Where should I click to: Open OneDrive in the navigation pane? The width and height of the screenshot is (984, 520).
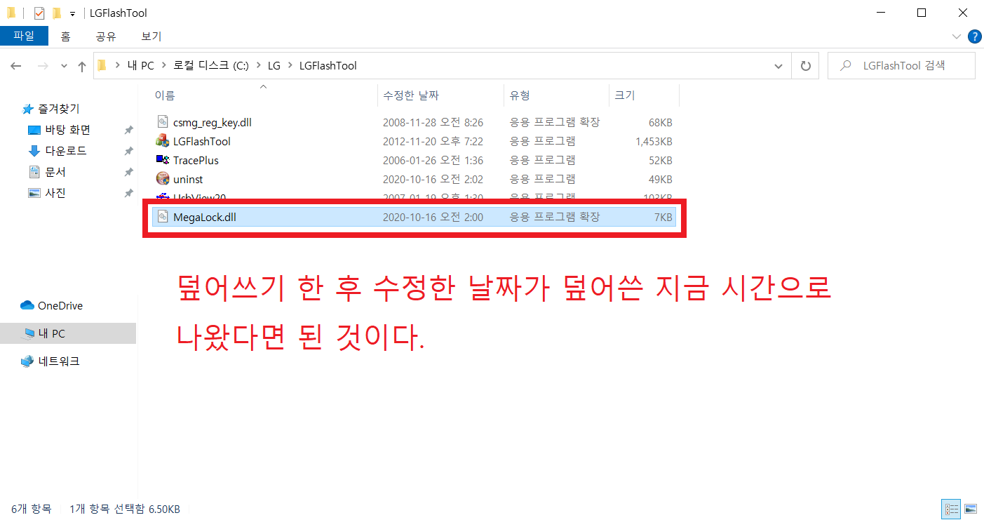pyautogui.click(x=60, y=305)
